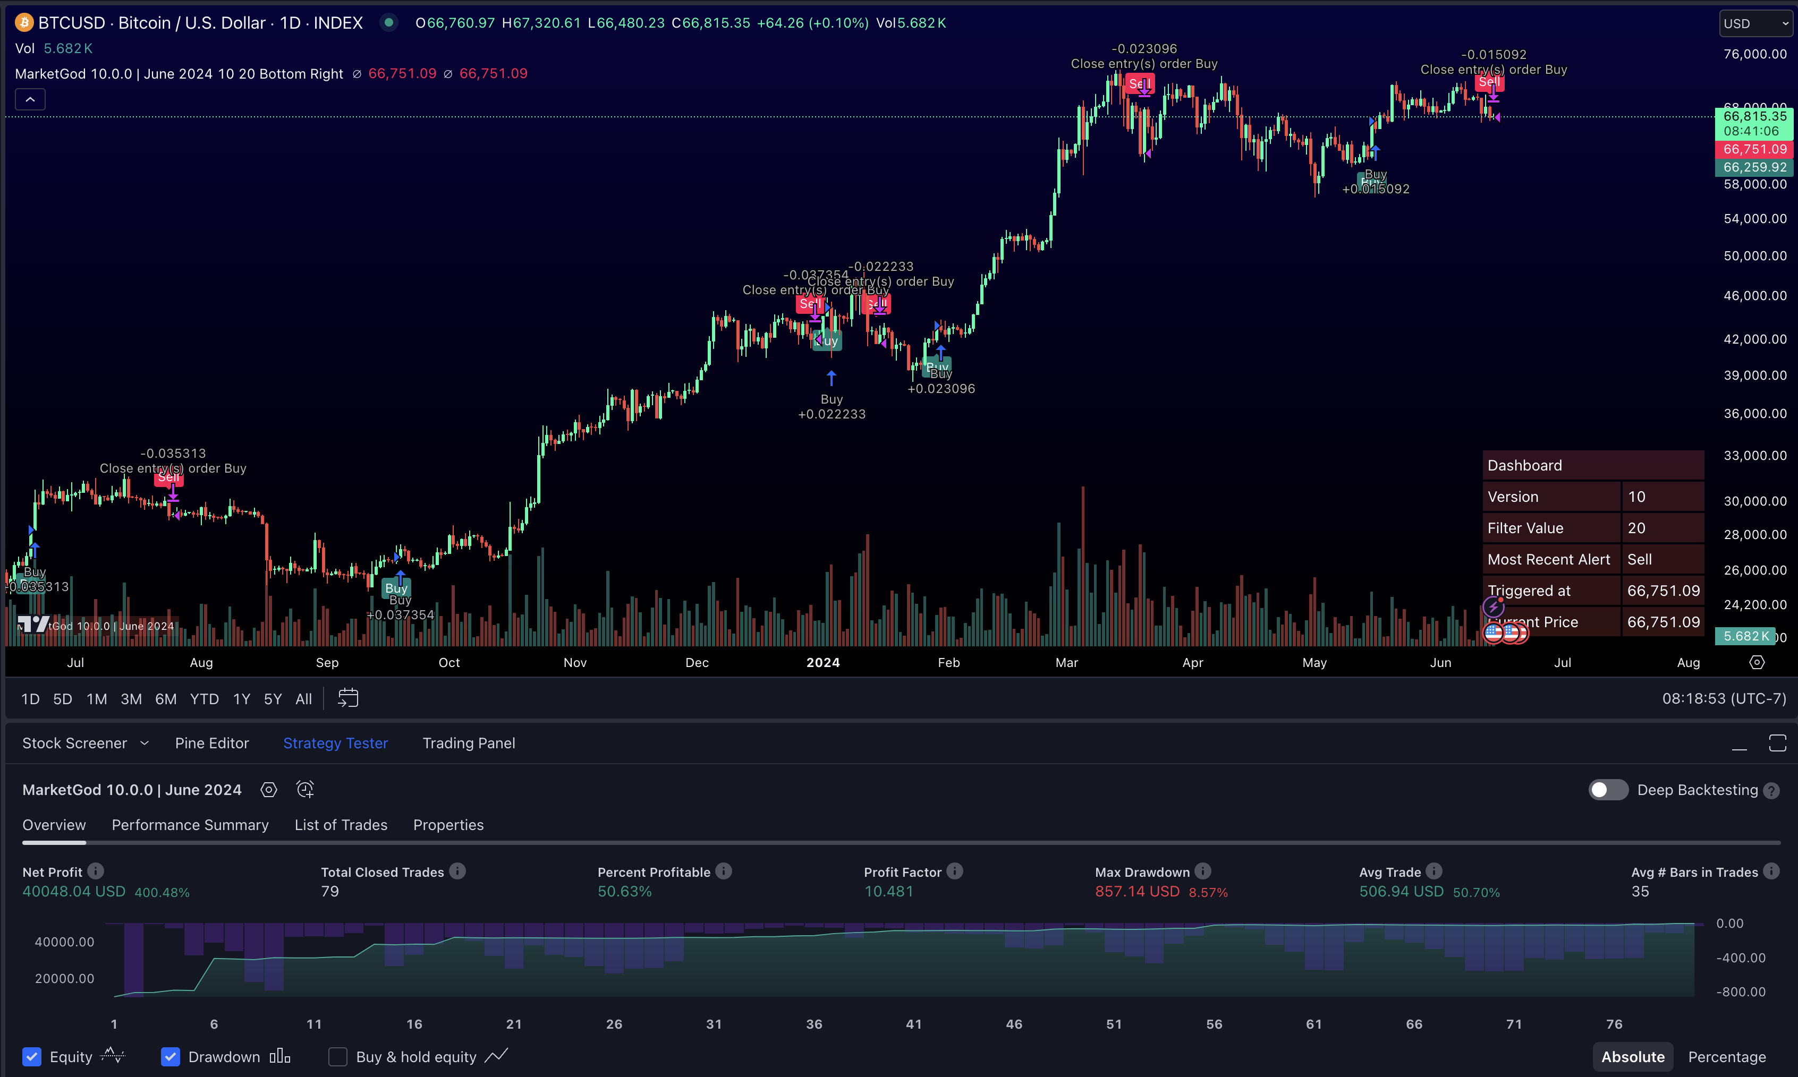The image size is (1798, 1077).
Task: Open the List of Trades tab
Action: point(341,825)
